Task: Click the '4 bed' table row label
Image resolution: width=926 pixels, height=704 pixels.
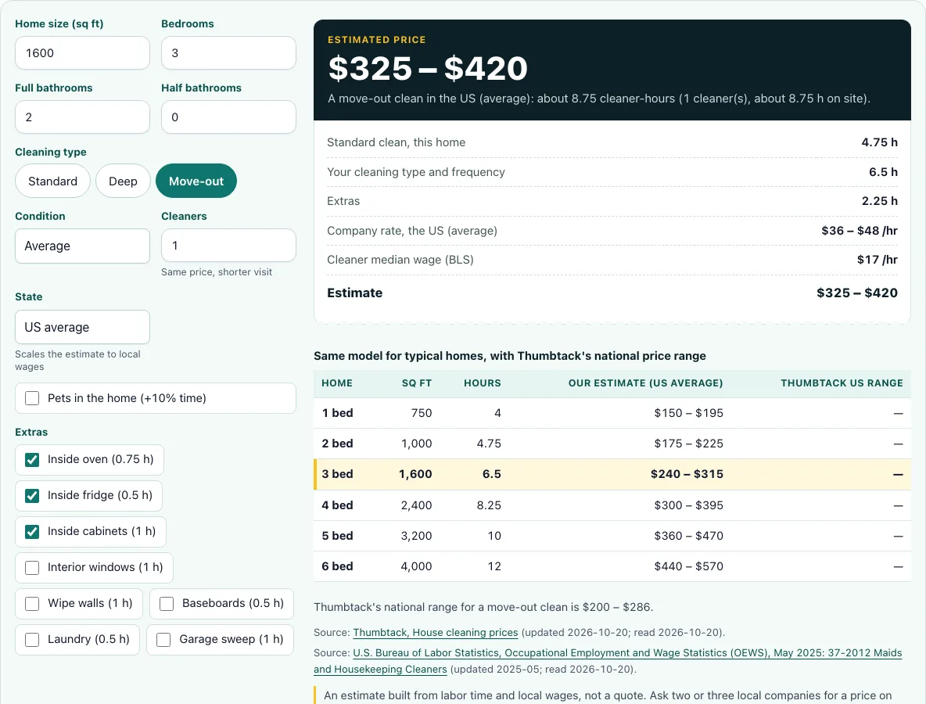Action: (337, 505)
